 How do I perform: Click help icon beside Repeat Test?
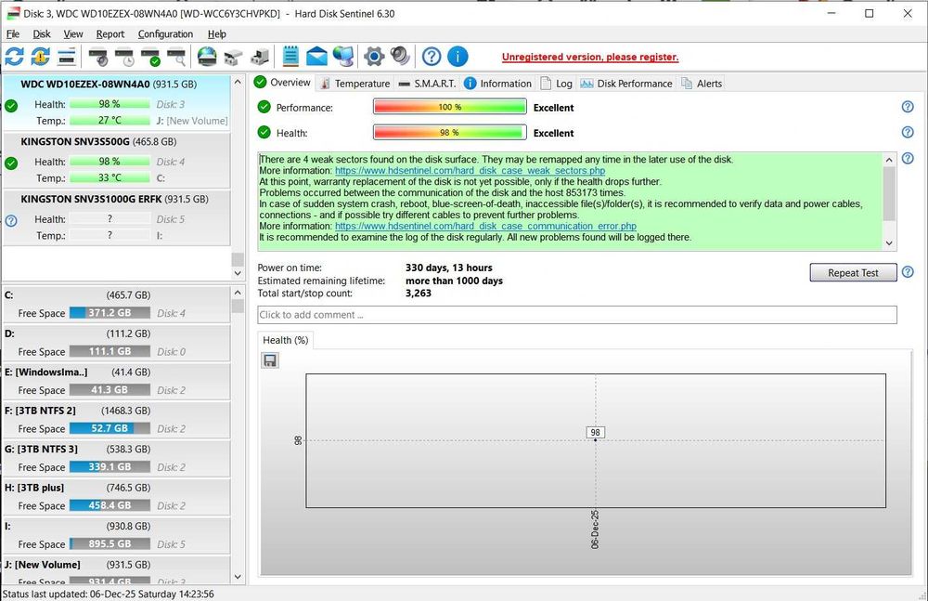point(908,272)
